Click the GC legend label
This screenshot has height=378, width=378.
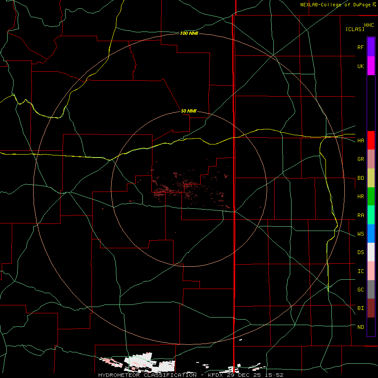[x=360, y=290]
